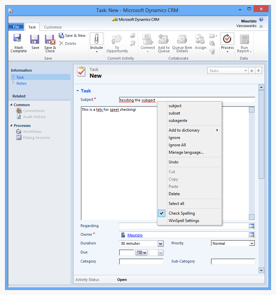
Task: Click Delete in the Save group
Action: coord(68,44)
